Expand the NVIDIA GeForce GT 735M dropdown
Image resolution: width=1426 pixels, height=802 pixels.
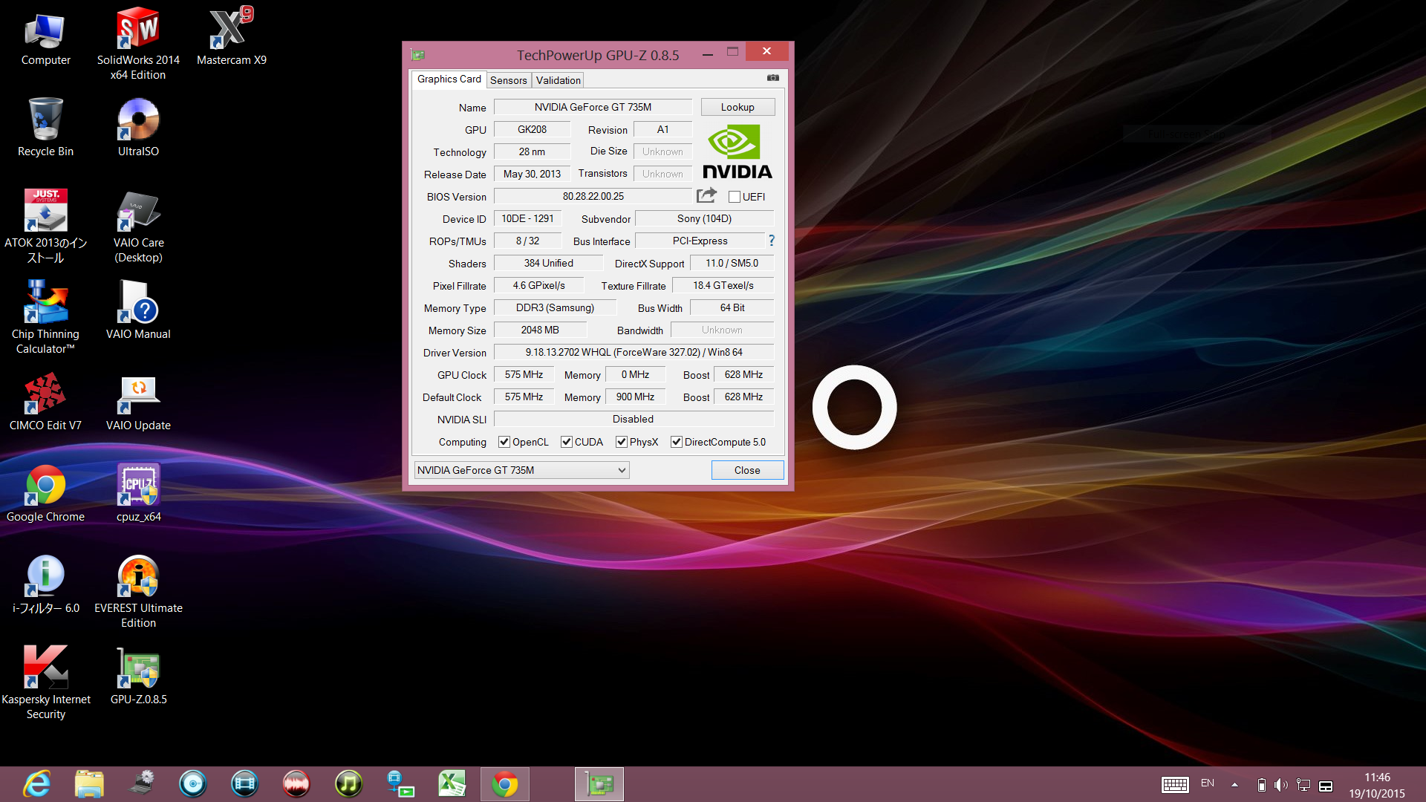point(521,470)
